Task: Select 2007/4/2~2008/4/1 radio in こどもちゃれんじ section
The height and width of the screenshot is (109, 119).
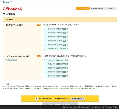Action: (x=44, y=45)
